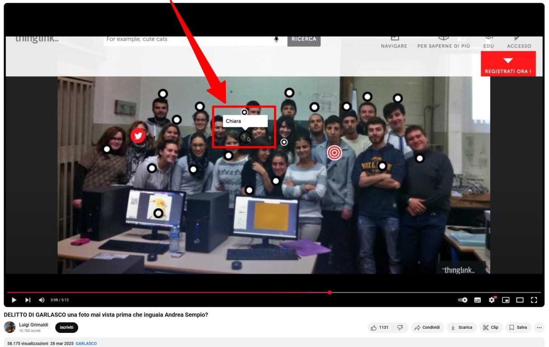Dislike the video
Image resolution: width=549 pixels, height=347 pixels.
pos(400,328)
